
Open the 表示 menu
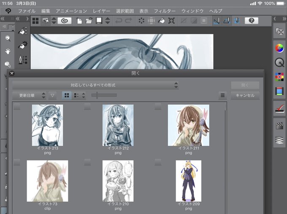143,11
